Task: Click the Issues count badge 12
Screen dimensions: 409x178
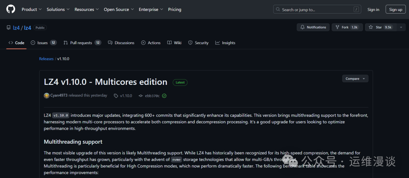Action: click(53, 43)
